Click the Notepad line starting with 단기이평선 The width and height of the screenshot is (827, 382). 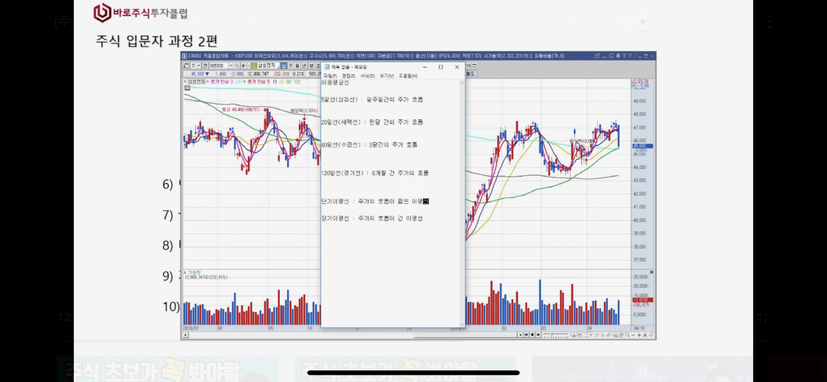pos(375,202)
